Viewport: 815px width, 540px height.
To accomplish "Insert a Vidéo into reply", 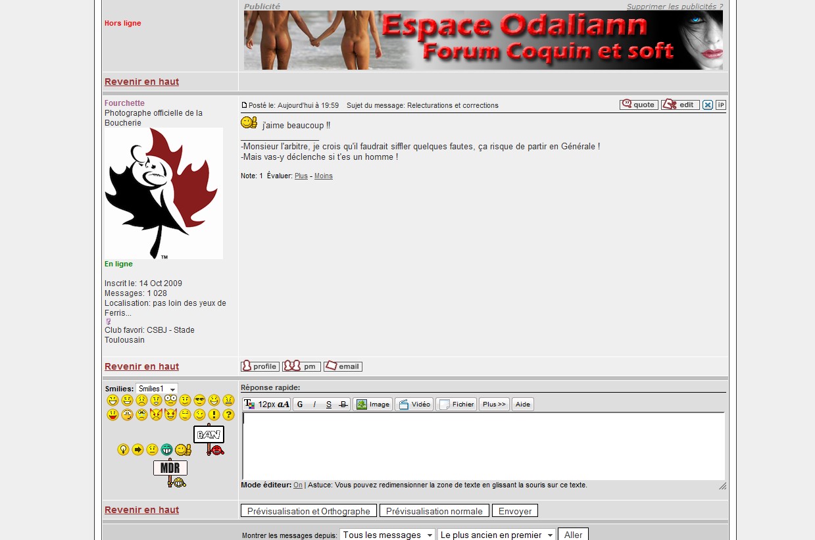I will click(414, 405).
